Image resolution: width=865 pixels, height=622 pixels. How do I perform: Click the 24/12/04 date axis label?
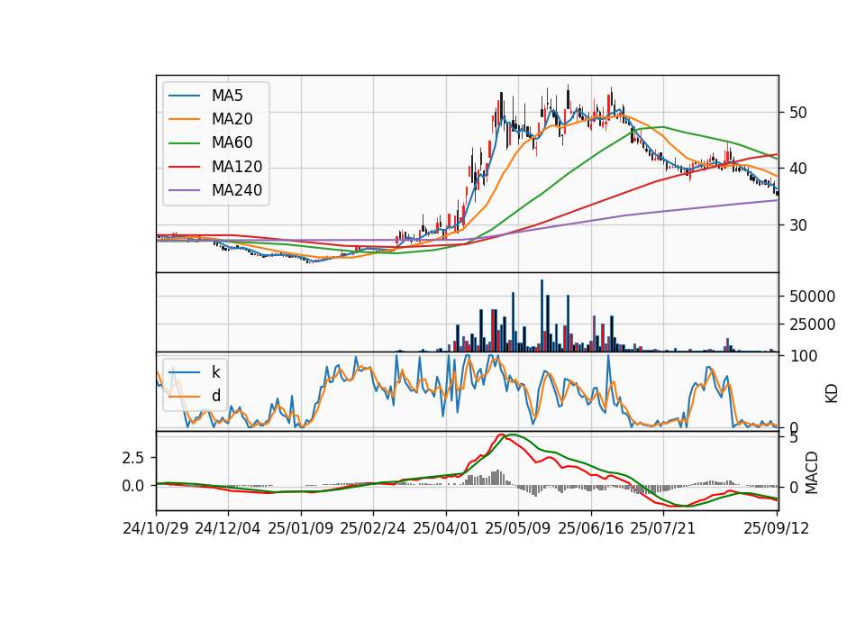[x=228, y=528]
